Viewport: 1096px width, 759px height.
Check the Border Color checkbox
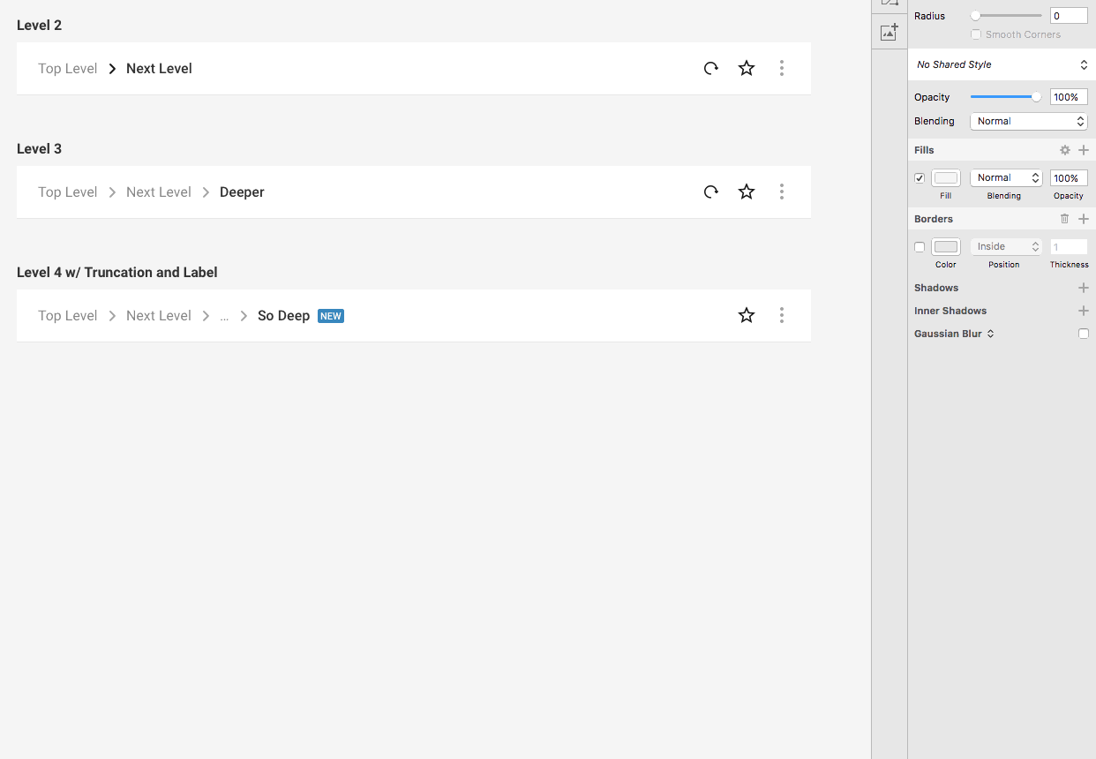[x=920, y=246]
